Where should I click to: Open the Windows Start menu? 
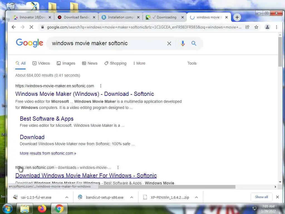coord(7,208)
